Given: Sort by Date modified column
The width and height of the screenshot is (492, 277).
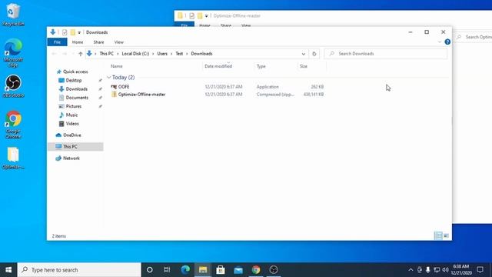Looking at the screenshot, I should pos(218,66).
